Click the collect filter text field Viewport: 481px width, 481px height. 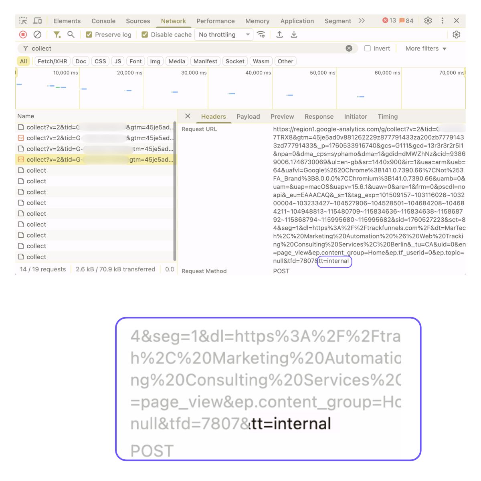coord(184,49)
